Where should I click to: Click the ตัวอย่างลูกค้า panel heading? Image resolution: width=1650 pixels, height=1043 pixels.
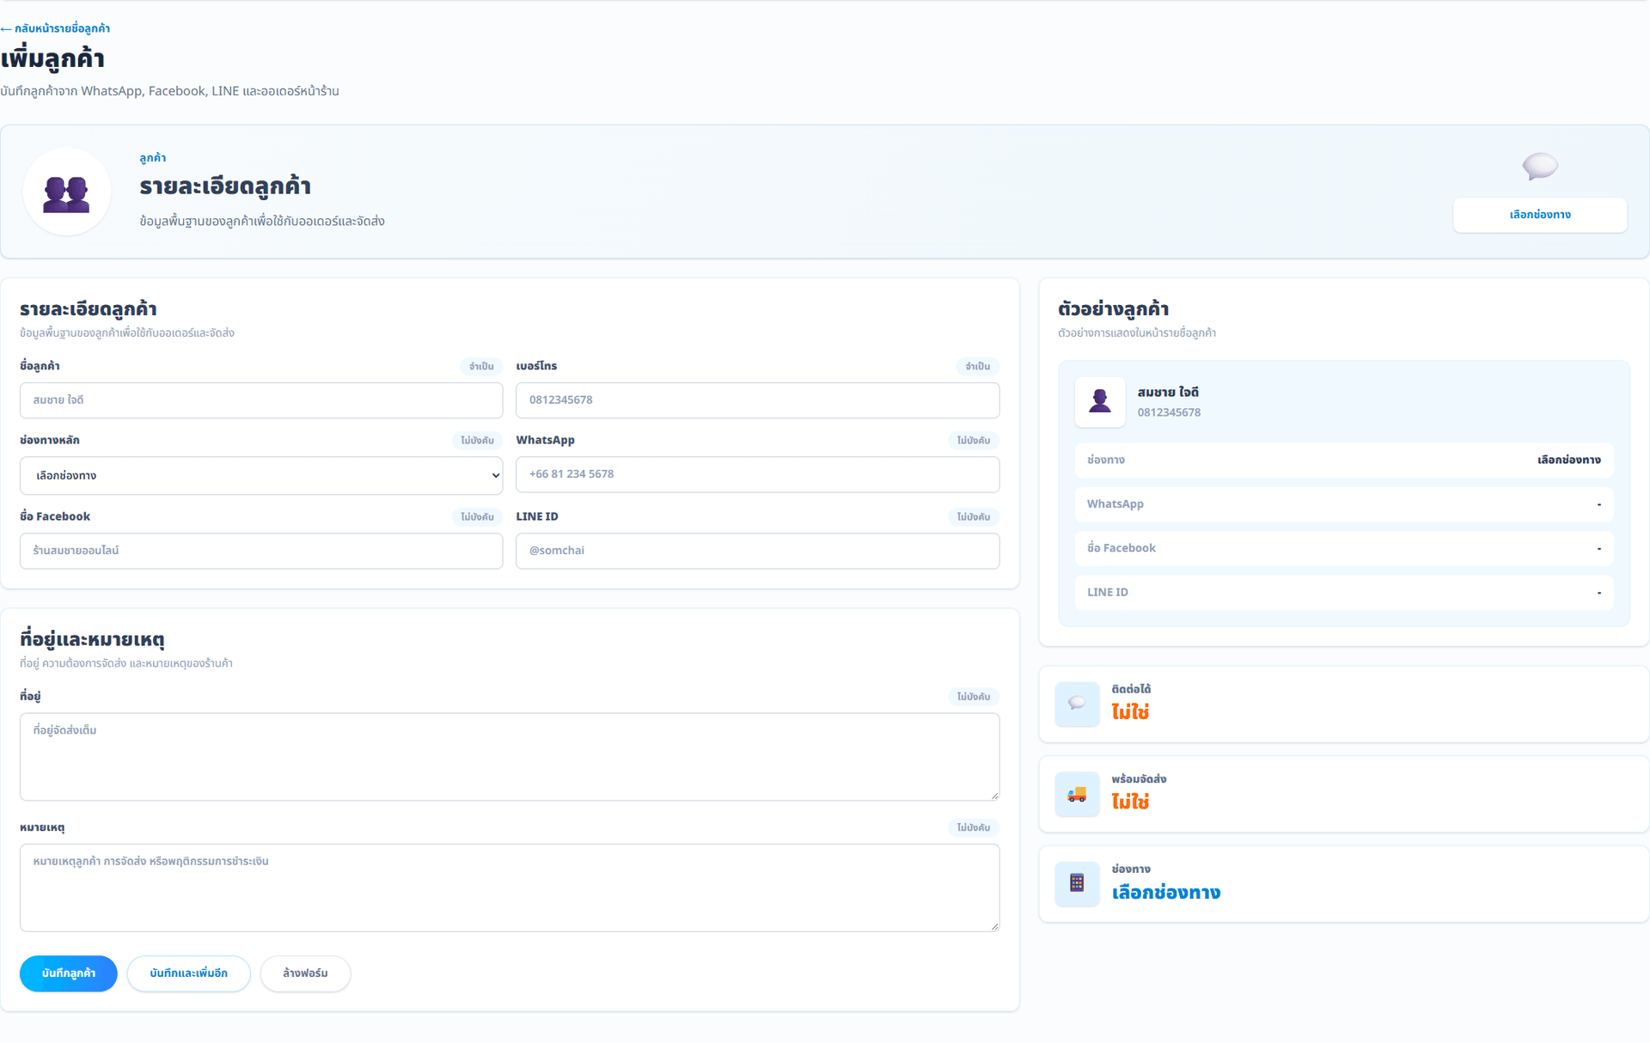coord(1113,309)
